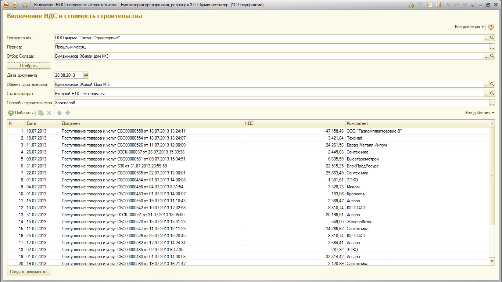Add current page to favorites
This screenshot has height=282, width=502.
(x=420, y=5)
